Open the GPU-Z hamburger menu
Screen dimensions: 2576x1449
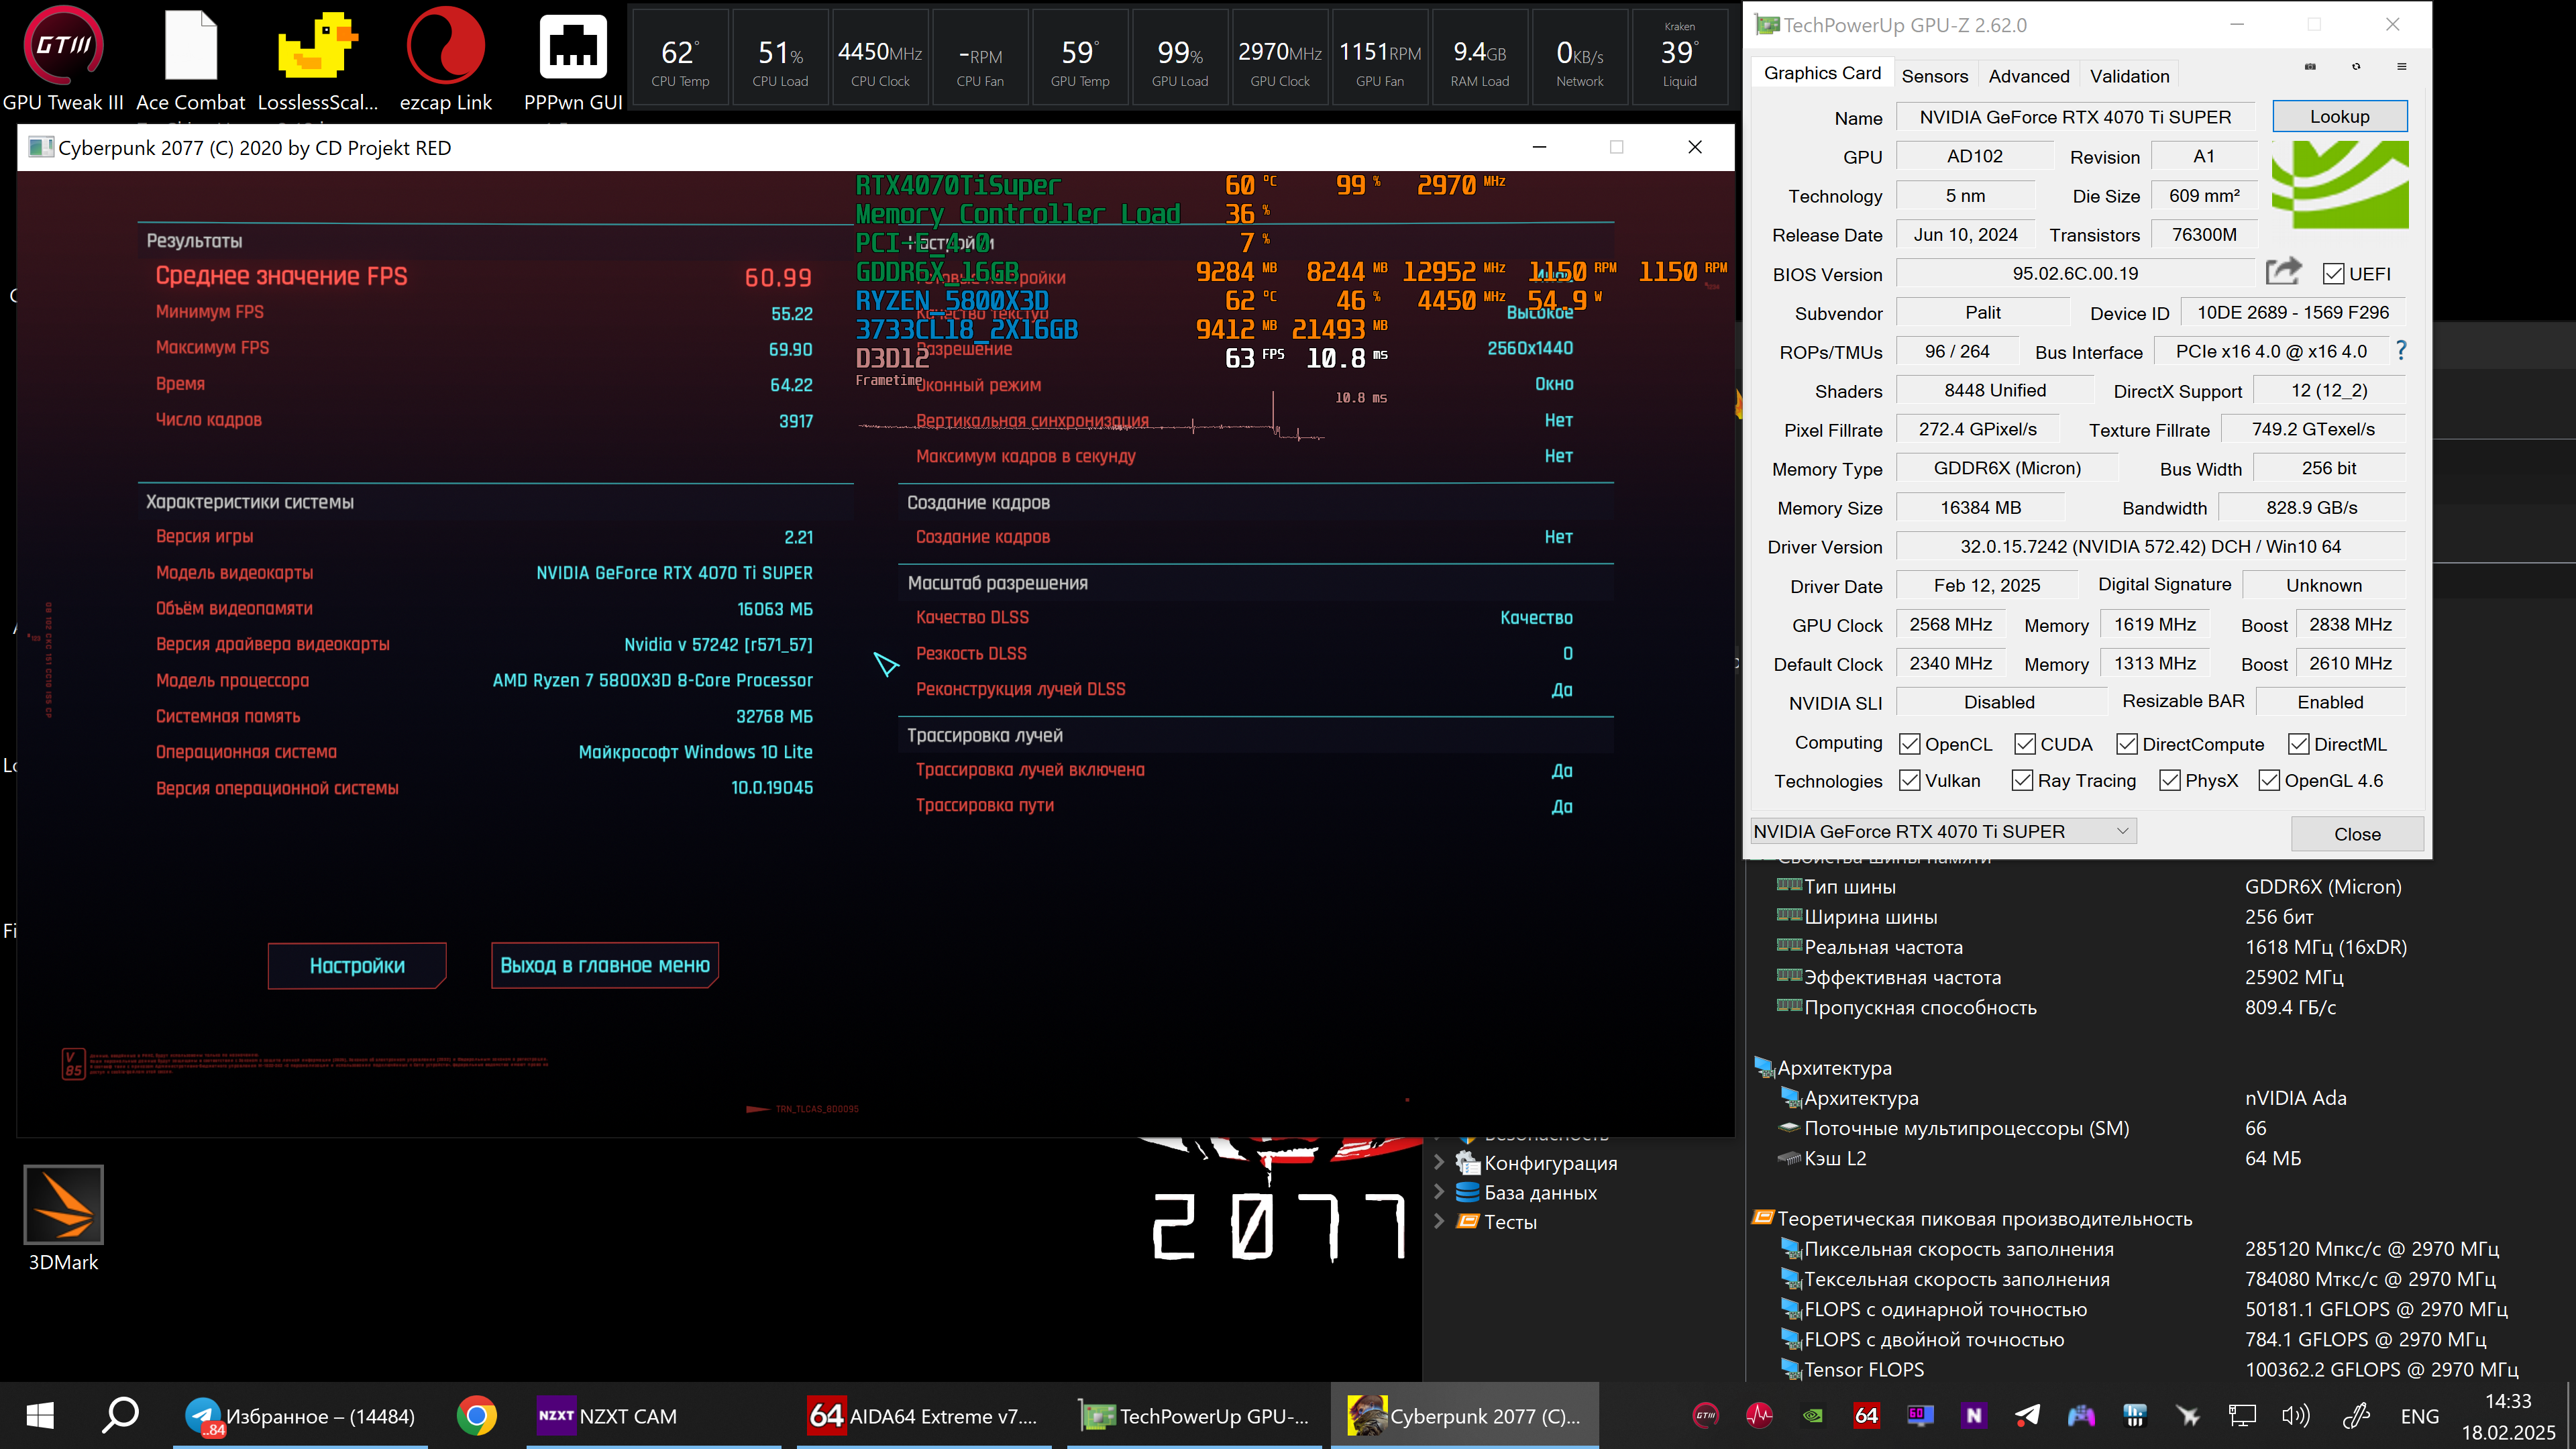point(2401,67)
